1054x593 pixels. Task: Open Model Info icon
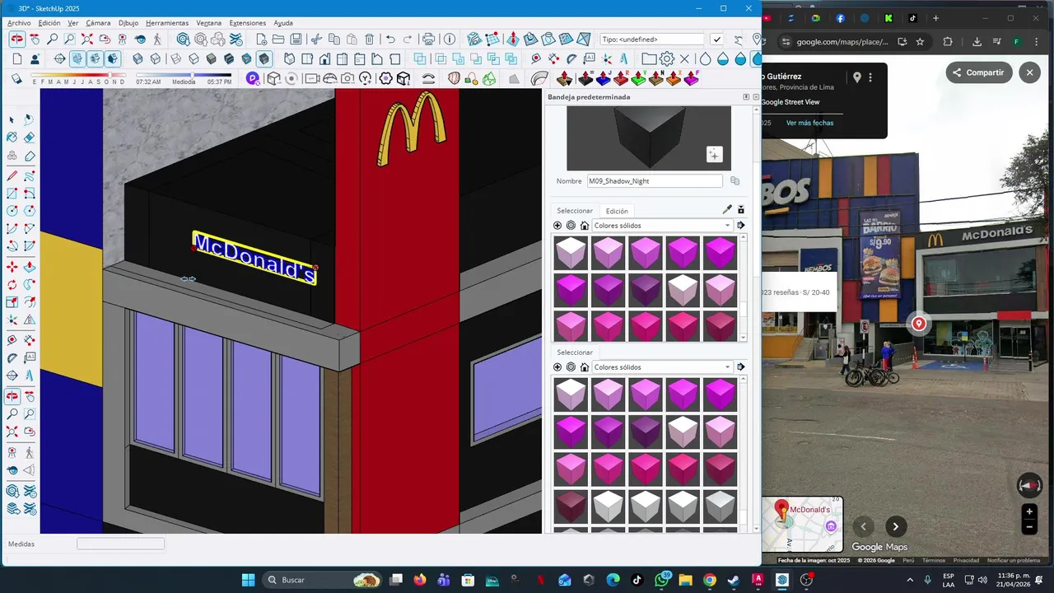point(450,39)
